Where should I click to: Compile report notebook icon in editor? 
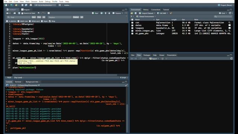tap(49, 13)
